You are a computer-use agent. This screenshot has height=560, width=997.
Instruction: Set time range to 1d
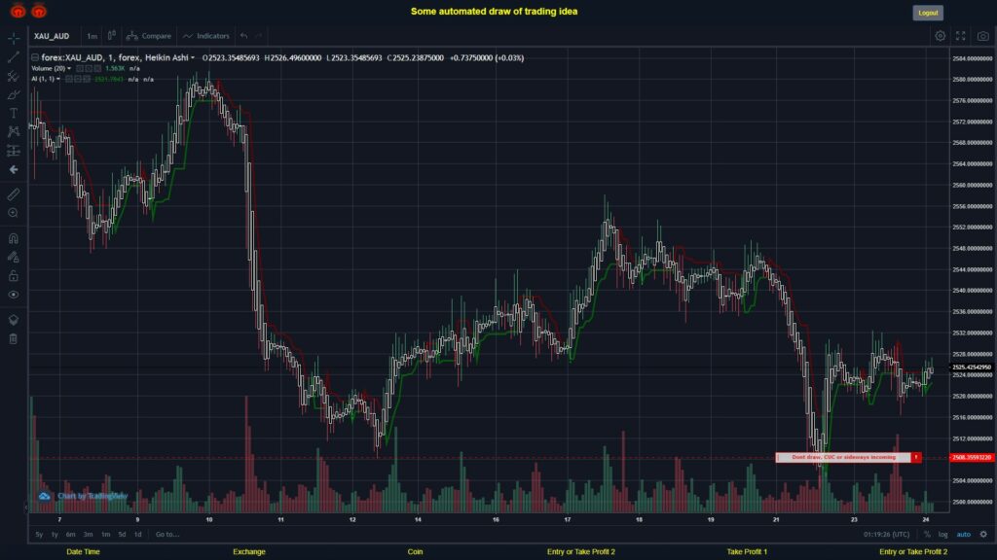coord(138,534)
